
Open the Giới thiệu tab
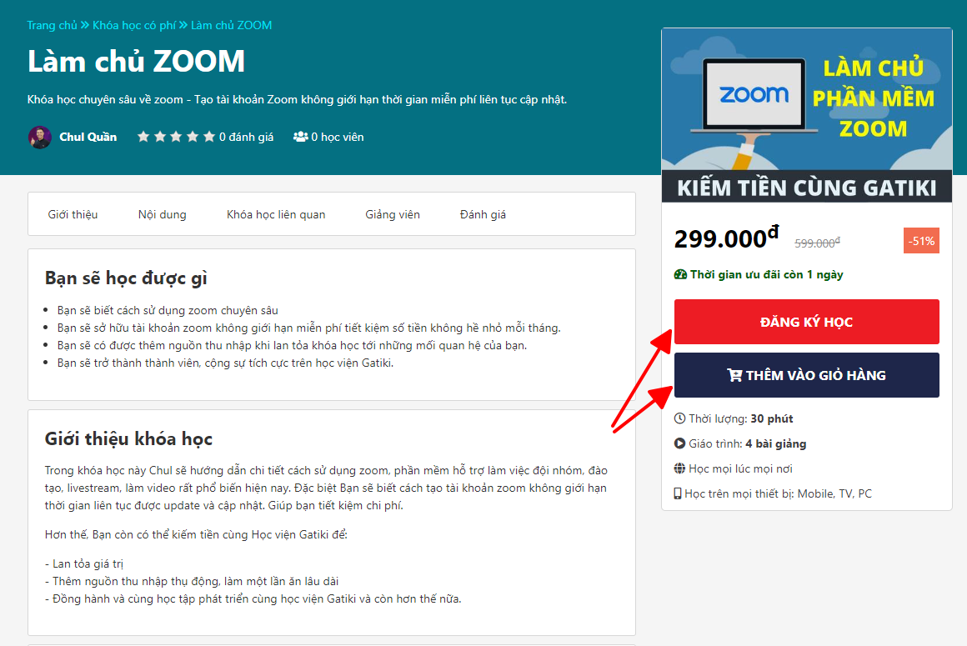pyautogui.click(x=73, y=214)
